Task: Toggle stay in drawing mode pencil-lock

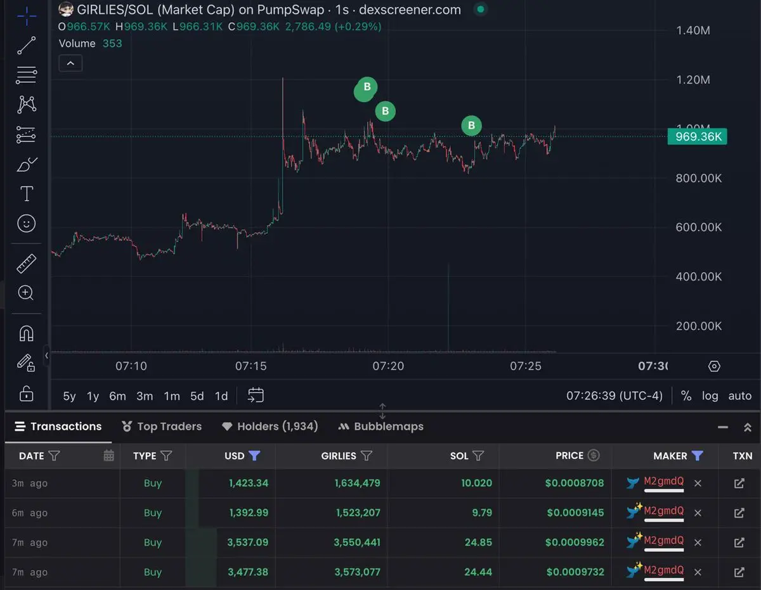Action: click(x=26, y=363)
